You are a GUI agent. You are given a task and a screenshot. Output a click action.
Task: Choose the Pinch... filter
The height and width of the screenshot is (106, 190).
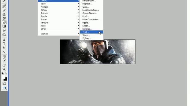pos(91,16)
